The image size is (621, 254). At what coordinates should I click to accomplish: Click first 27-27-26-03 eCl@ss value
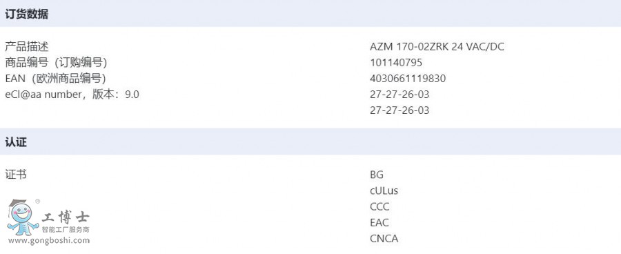[x=400, y=95]
